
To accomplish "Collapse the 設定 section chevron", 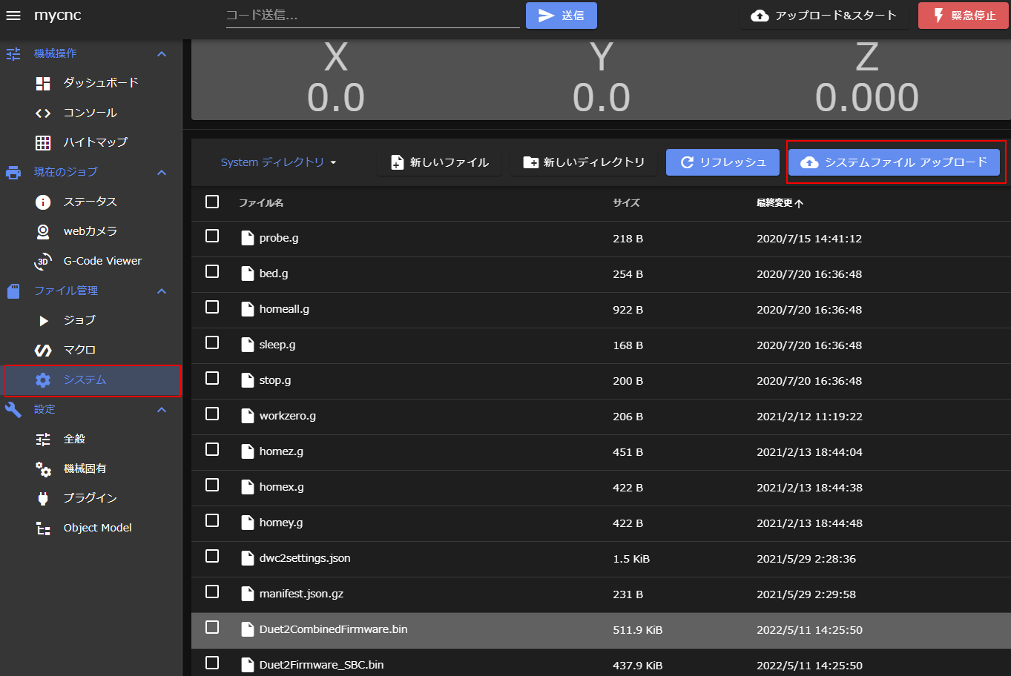I will coord(162,409).
